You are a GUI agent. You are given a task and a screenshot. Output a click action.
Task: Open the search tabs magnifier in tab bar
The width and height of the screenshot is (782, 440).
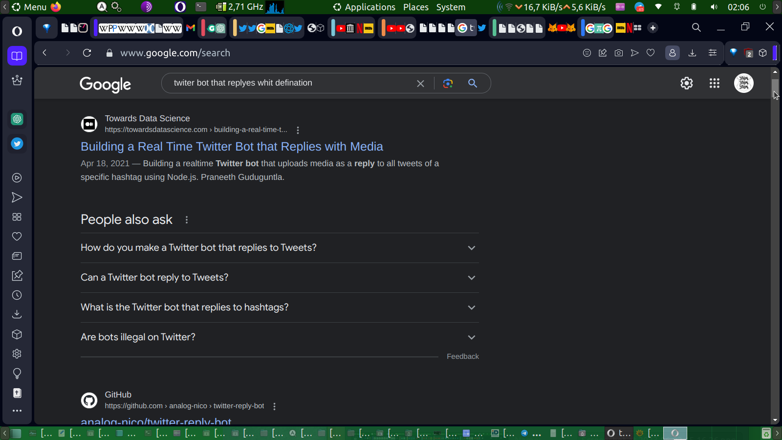(696, 27)
